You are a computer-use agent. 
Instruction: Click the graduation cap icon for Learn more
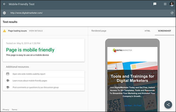pyautogui.click(x=8, y=81)
